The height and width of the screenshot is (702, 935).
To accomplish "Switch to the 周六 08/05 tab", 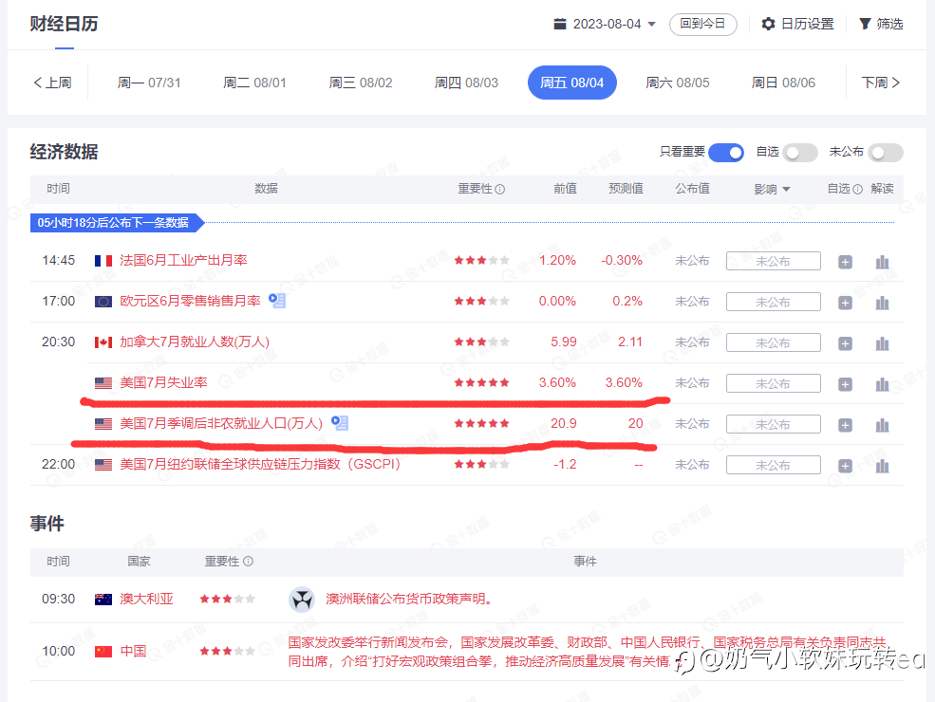I will point(678,83).
